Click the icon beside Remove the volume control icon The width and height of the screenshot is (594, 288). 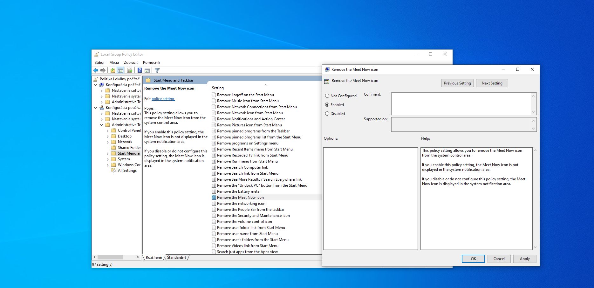click(214, 222)
